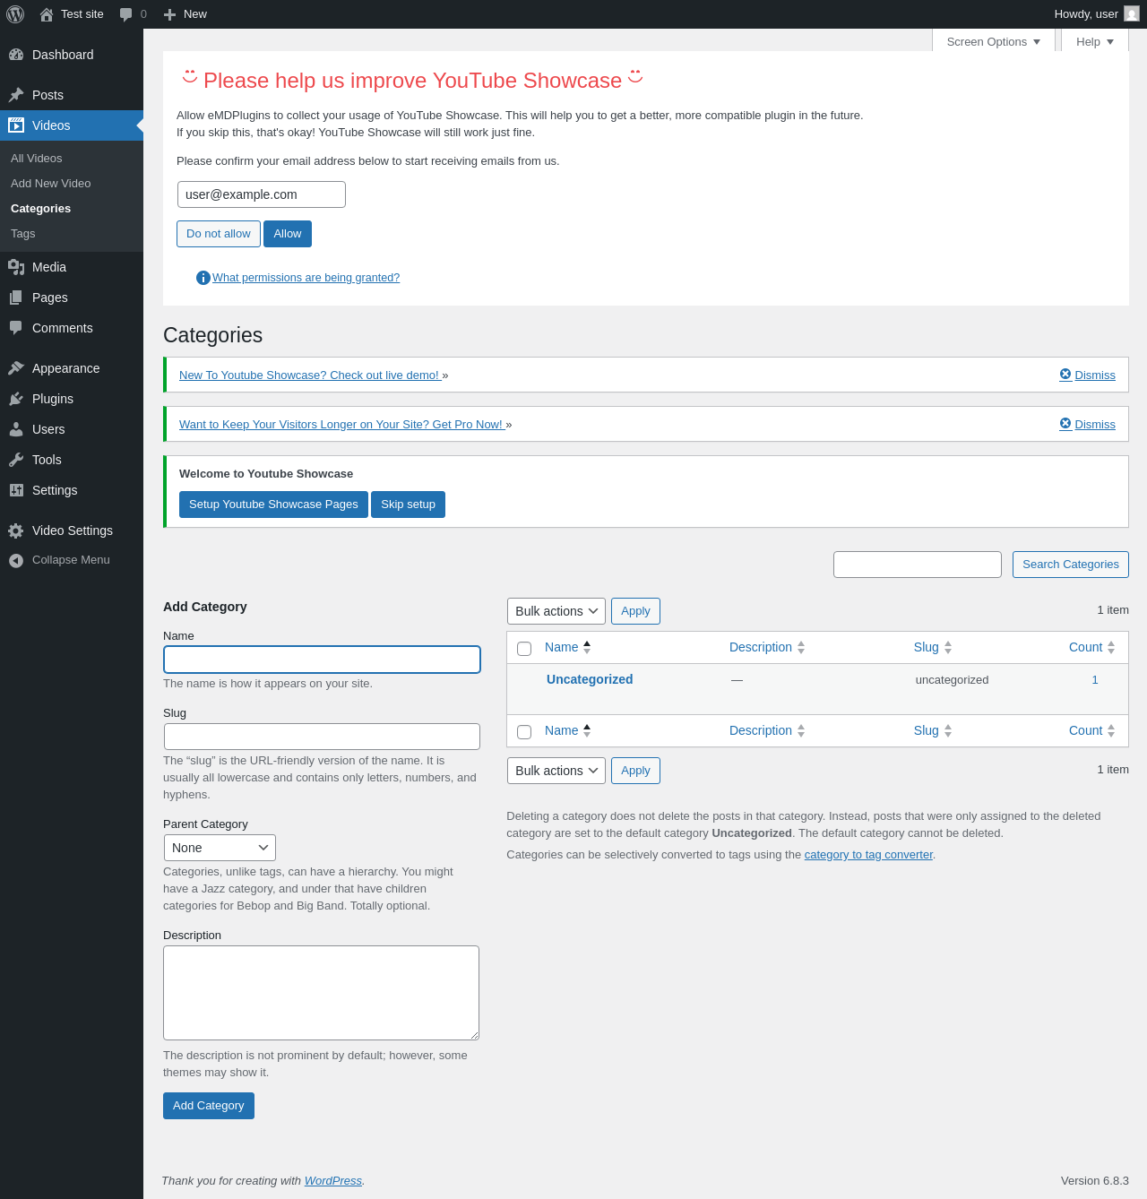Click the Dashboard gauge icon in sidebar
This screenshot has height=1199, width=1147.
16,55
